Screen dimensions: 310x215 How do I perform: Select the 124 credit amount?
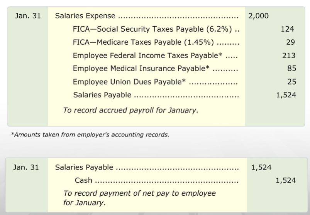(x=288, y=29)
